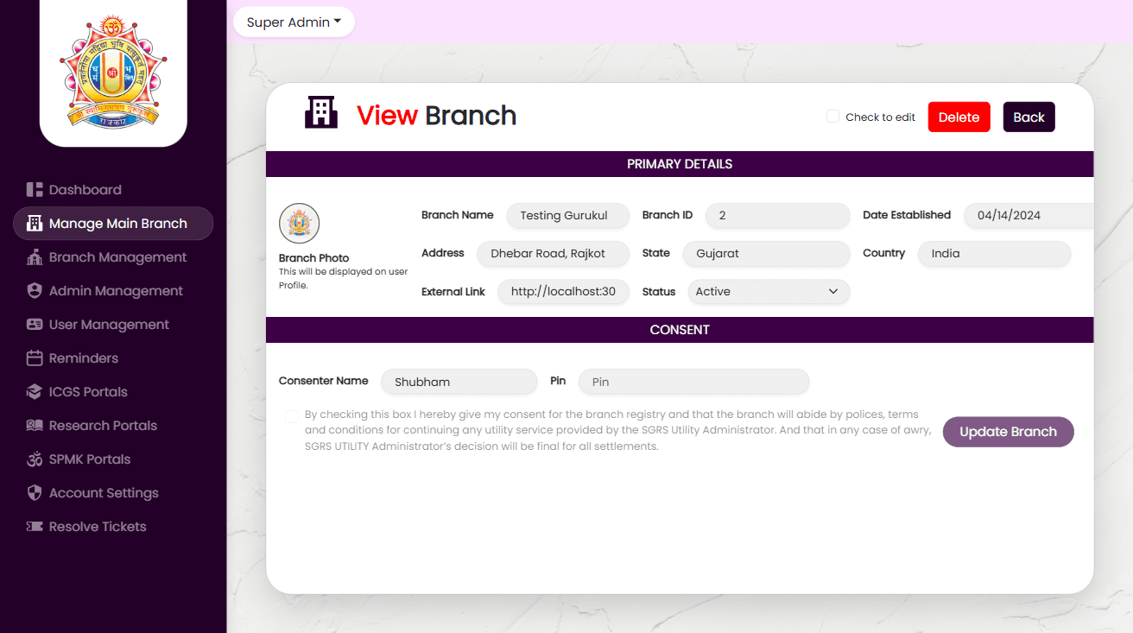Click the Branch Photo thumbnail
Screen dimensions: 1133x633
tap(300, 225)
